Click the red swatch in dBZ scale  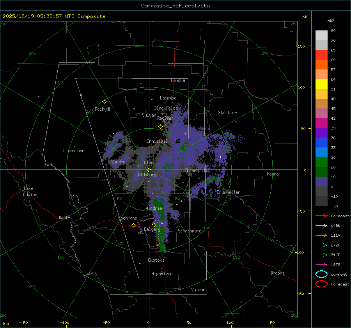point(321,55)
